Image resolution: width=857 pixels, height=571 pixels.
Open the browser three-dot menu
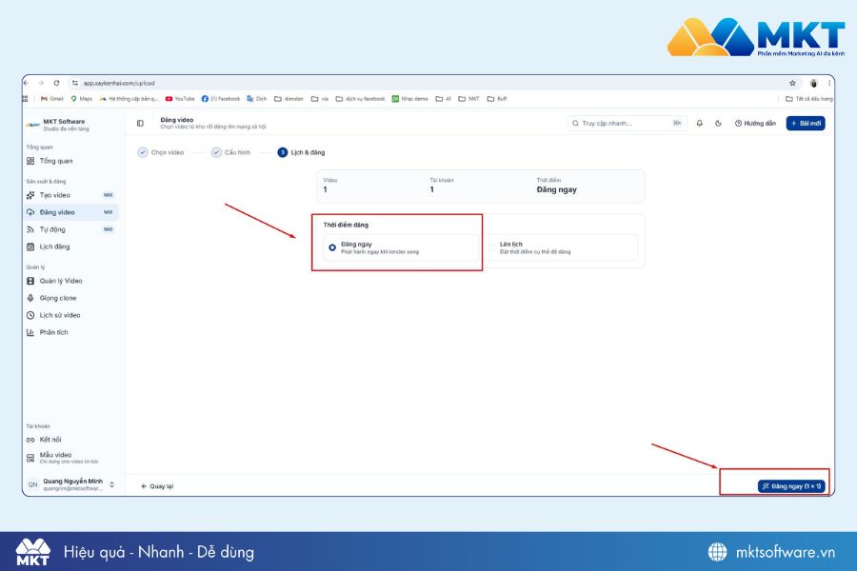click(x=829, y=83)
